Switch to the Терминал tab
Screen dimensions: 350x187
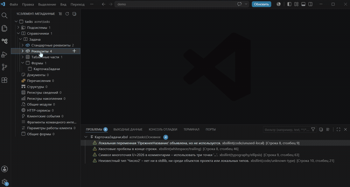pos(191,129)
